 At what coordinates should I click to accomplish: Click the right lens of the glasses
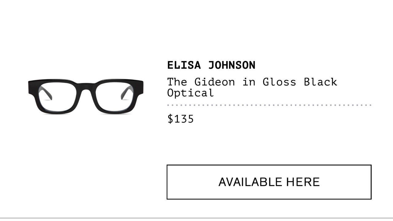pyautogui.click(x=111, y=96)
